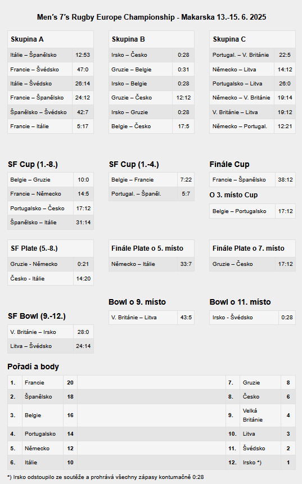
Task: Click the Belgie – Francie semifinal row
Action: [x=152, y=180]
